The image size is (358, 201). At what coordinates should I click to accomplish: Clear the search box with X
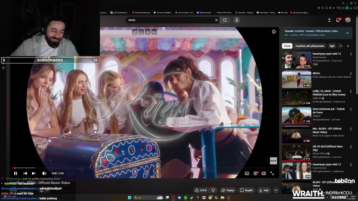coord(216,20)
